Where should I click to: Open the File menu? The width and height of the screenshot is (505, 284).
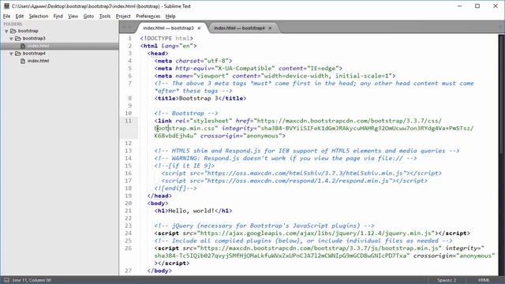(x=7, y=16)
